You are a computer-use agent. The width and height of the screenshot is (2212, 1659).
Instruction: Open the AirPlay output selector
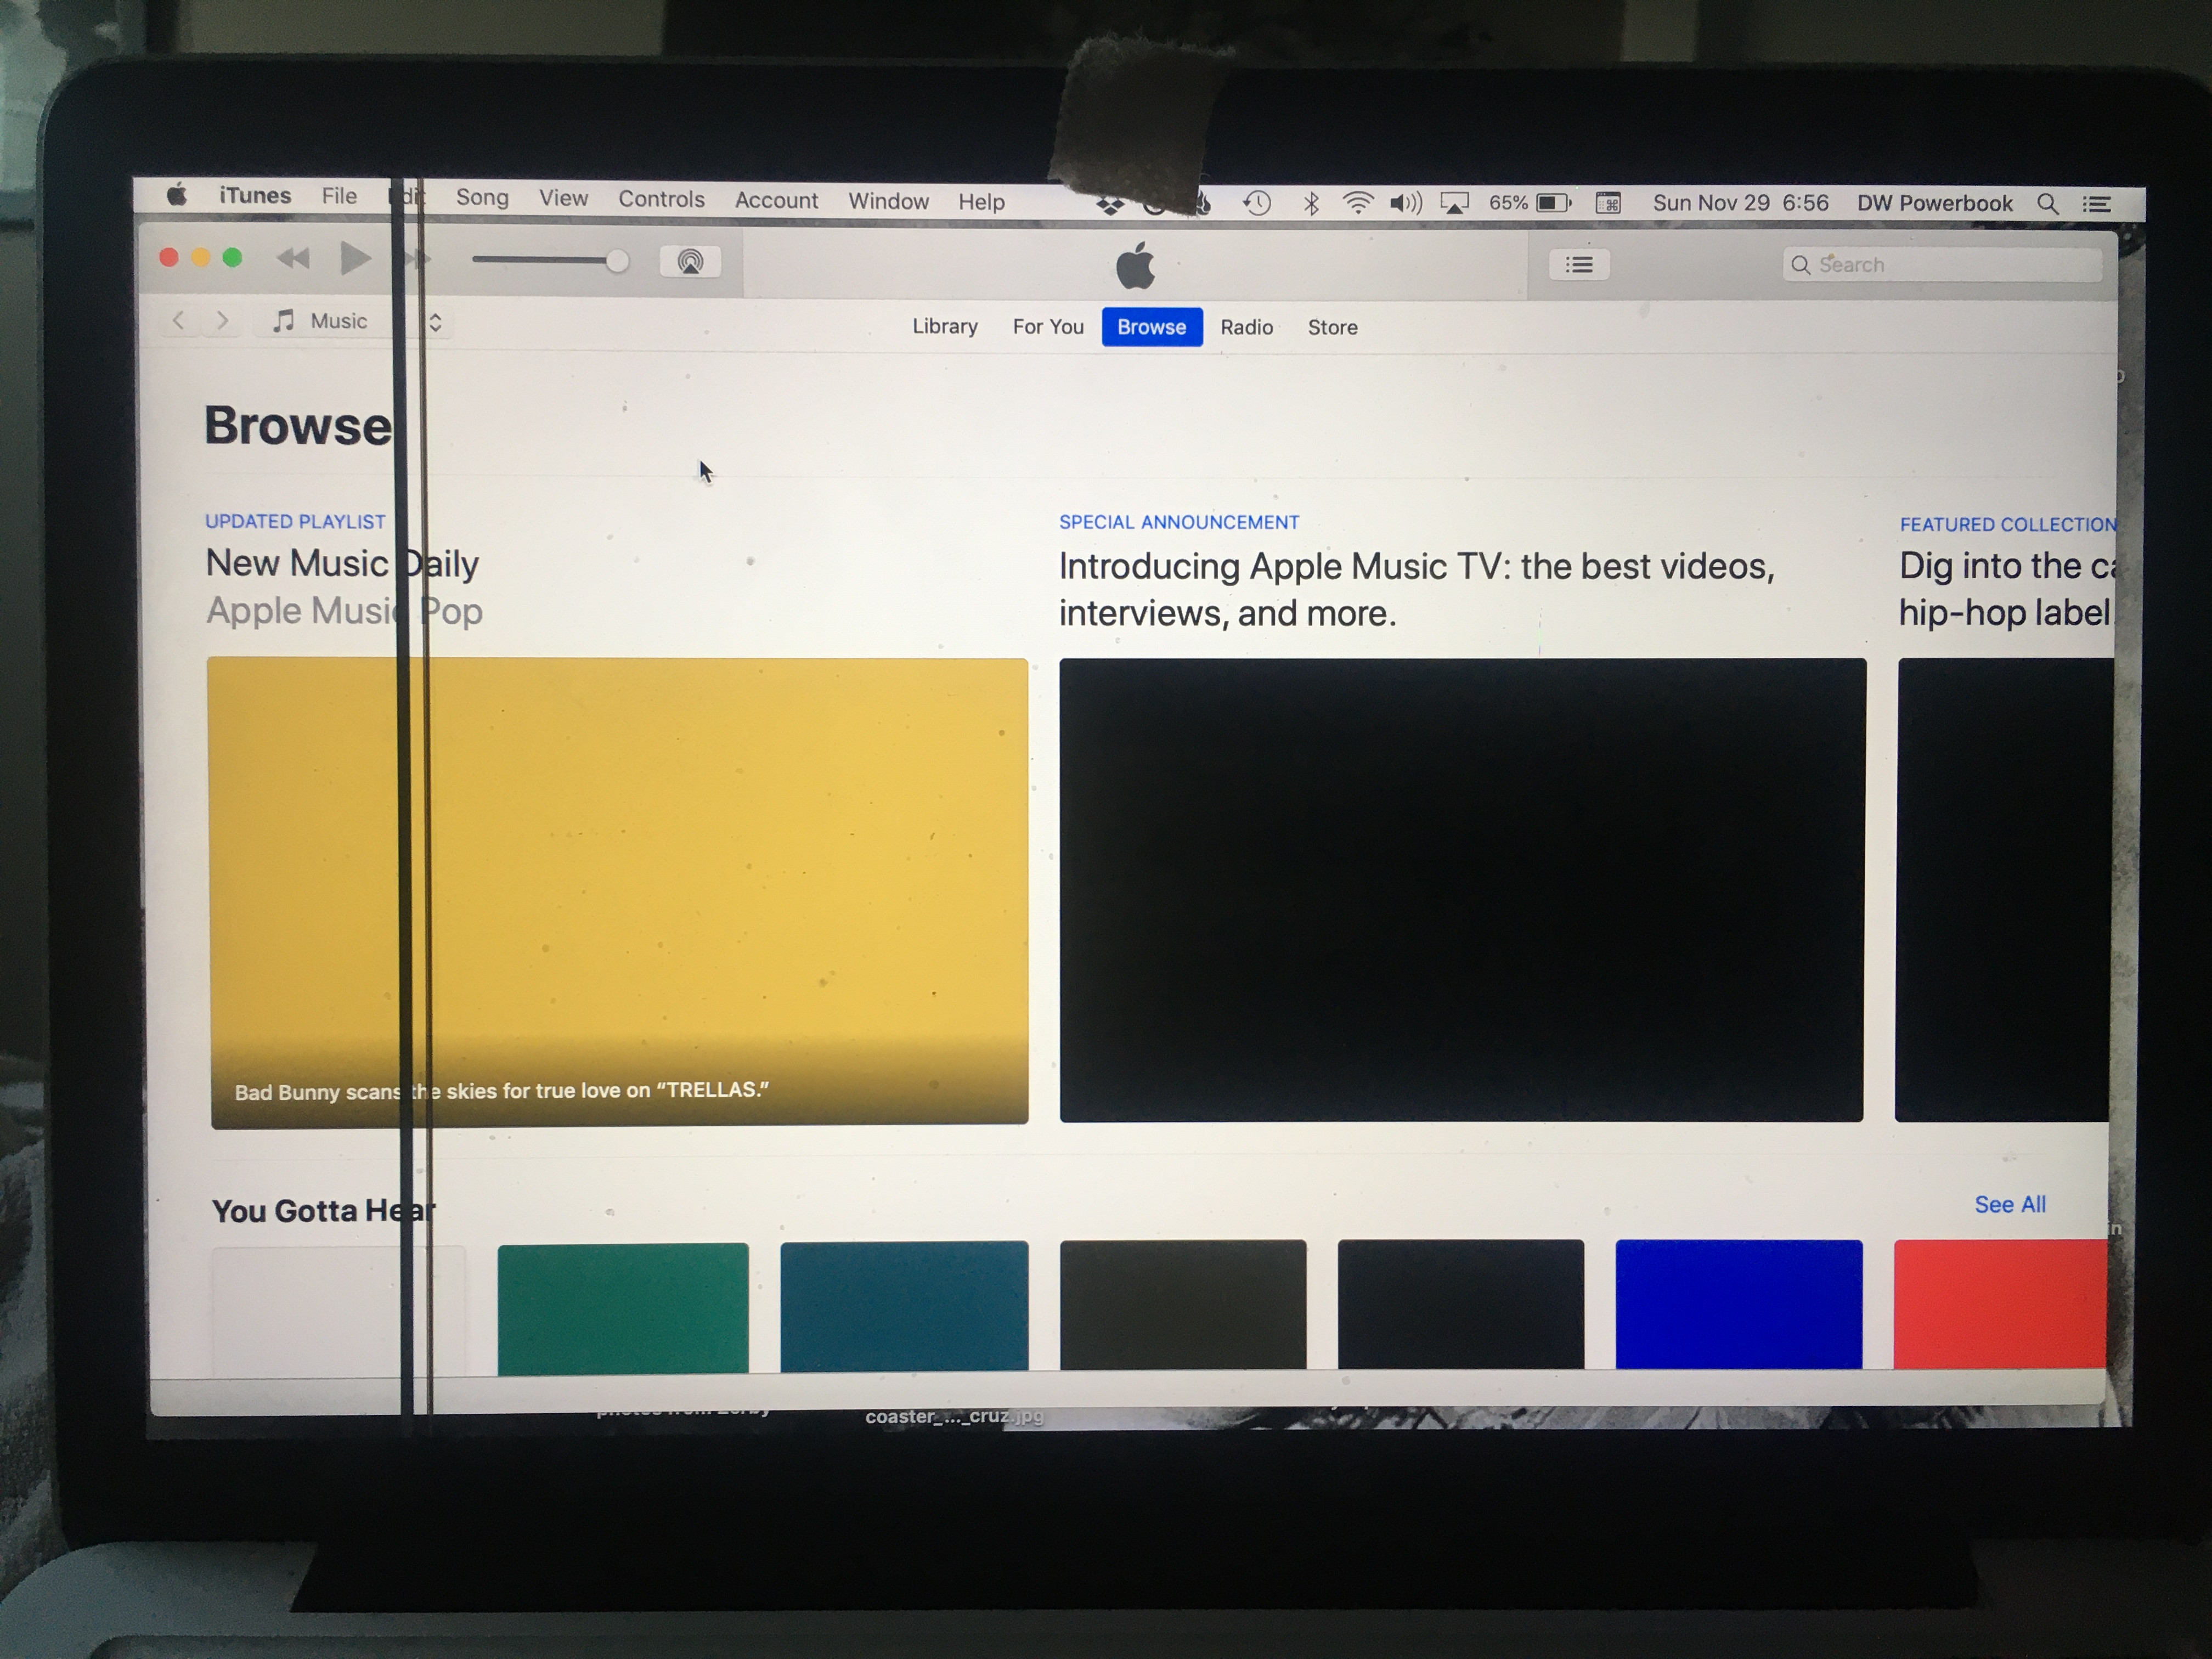click(x=690, y=262)
